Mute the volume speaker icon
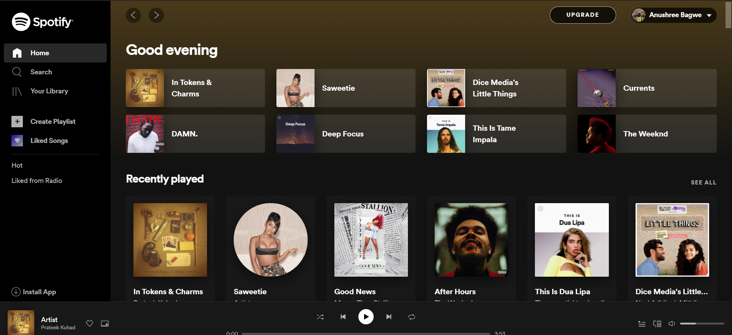This screenshot has height=335, width=732. (672, 324)
